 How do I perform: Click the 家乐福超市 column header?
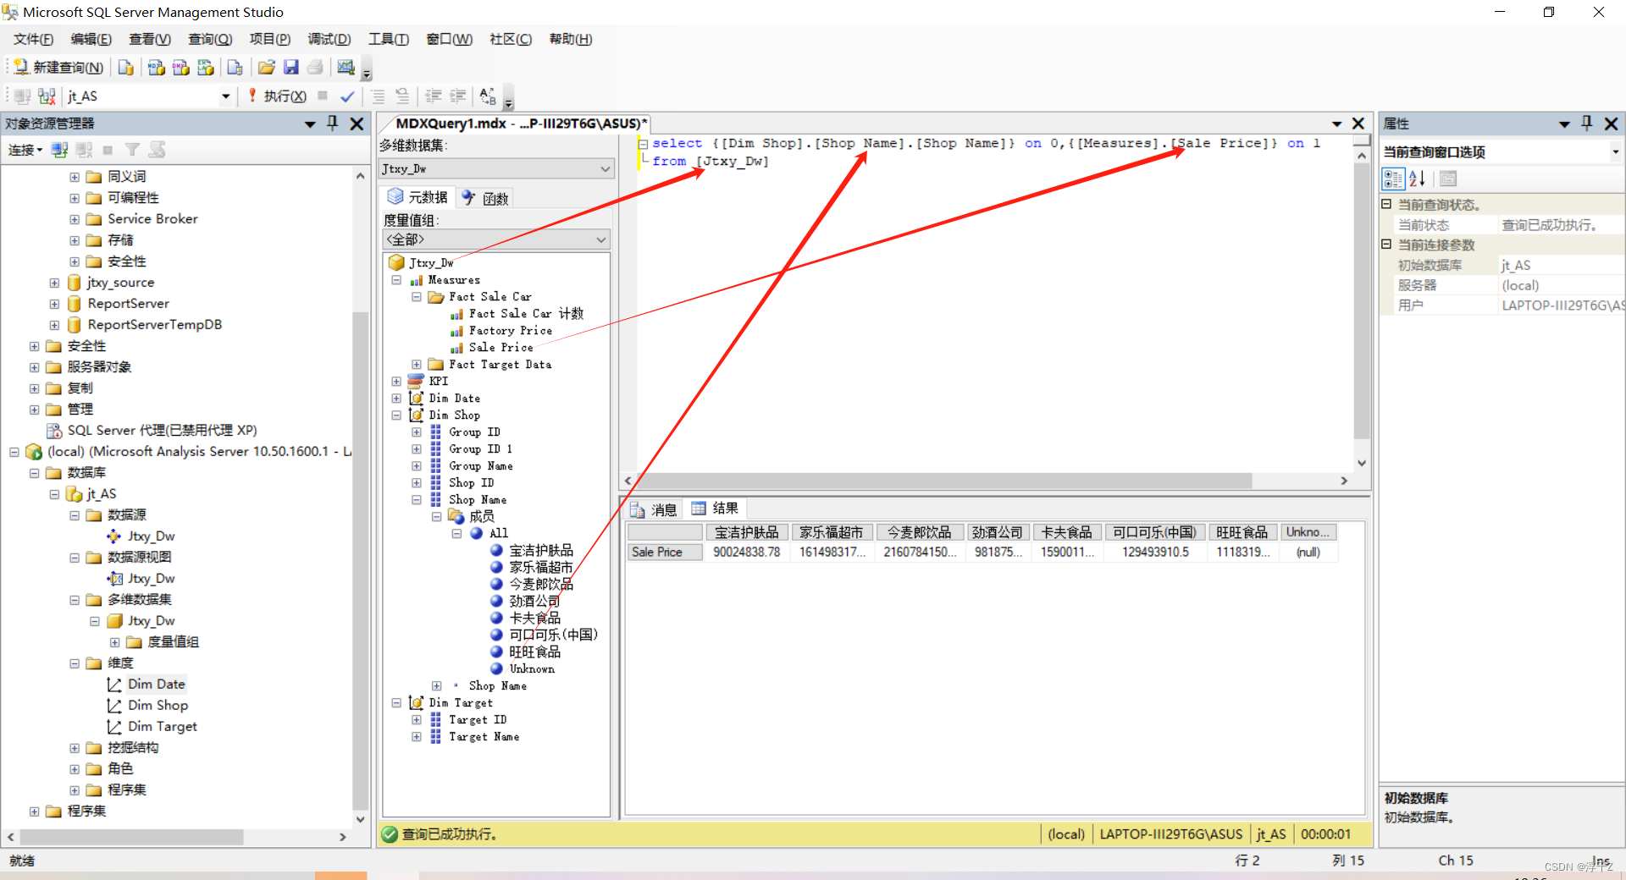pyautogui.click(x=832, y=532)
